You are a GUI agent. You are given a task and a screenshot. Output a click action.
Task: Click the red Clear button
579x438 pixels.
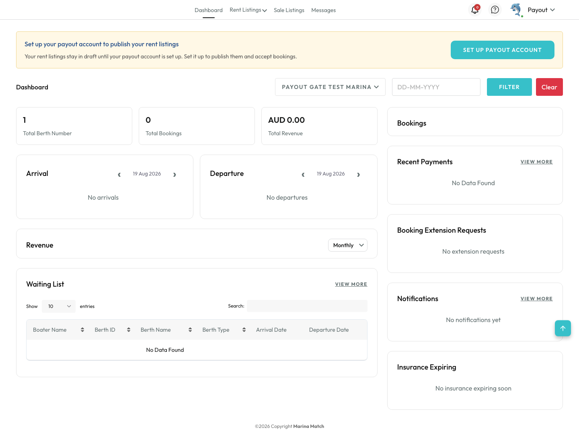coord(549,87)
